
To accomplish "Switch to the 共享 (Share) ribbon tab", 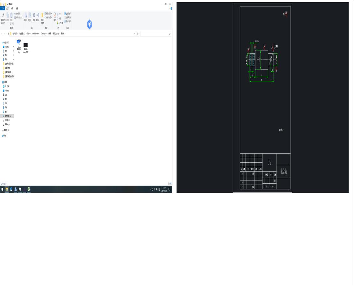I will point(12,8).
